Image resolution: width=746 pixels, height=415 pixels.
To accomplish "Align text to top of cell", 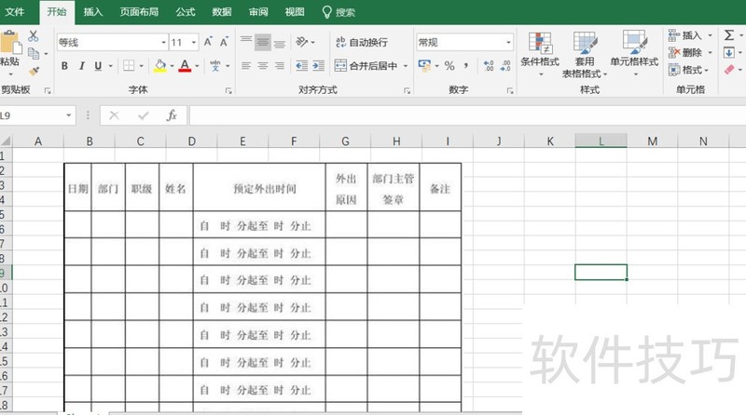I will (246, 42).
